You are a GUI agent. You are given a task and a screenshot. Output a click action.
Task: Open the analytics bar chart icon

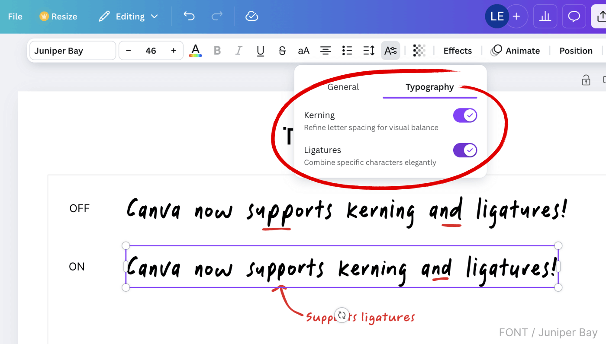coord(545,16)
